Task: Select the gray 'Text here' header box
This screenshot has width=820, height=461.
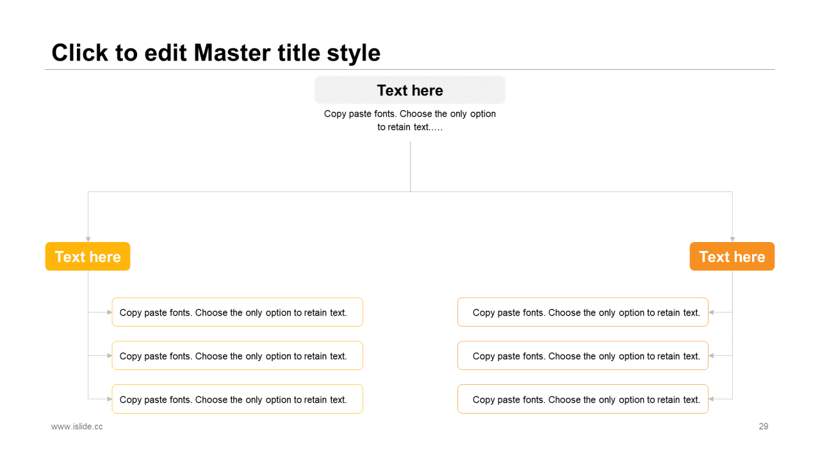Action: (410, 90)
